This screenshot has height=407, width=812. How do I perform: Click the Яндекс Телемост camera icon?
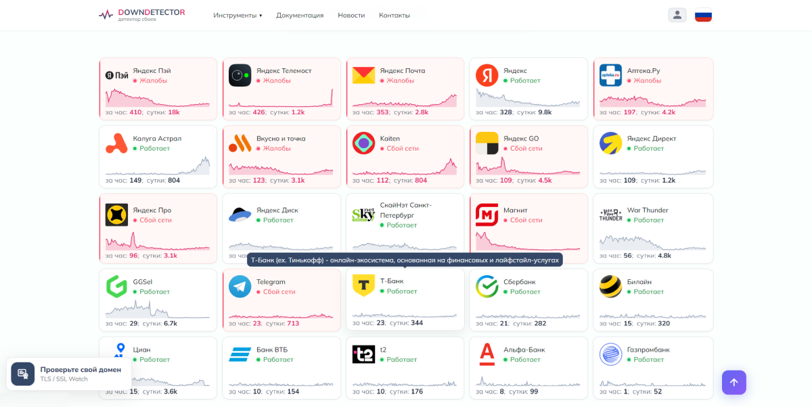[x=240, y=76]
